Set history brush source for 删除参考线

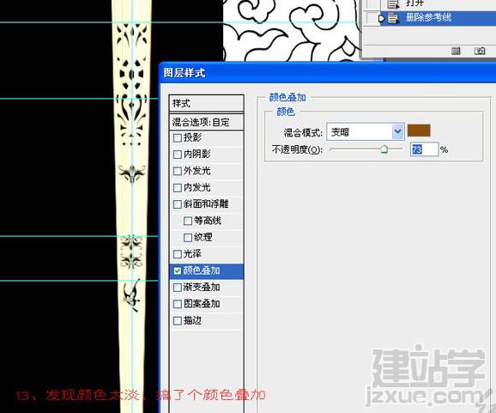click(372, 18)
